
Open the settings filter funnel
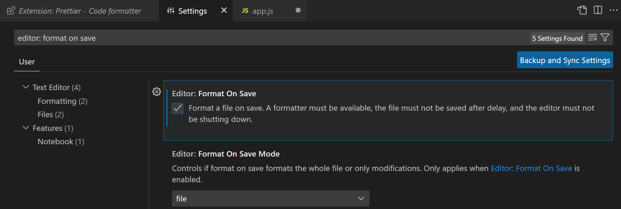[605, 38]
